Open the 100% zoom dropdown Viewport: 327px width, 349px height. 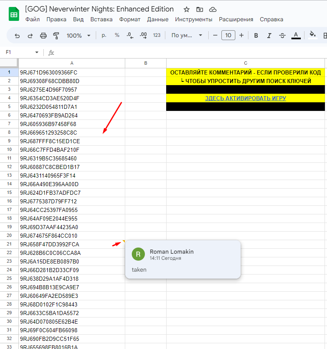[78, 36]
